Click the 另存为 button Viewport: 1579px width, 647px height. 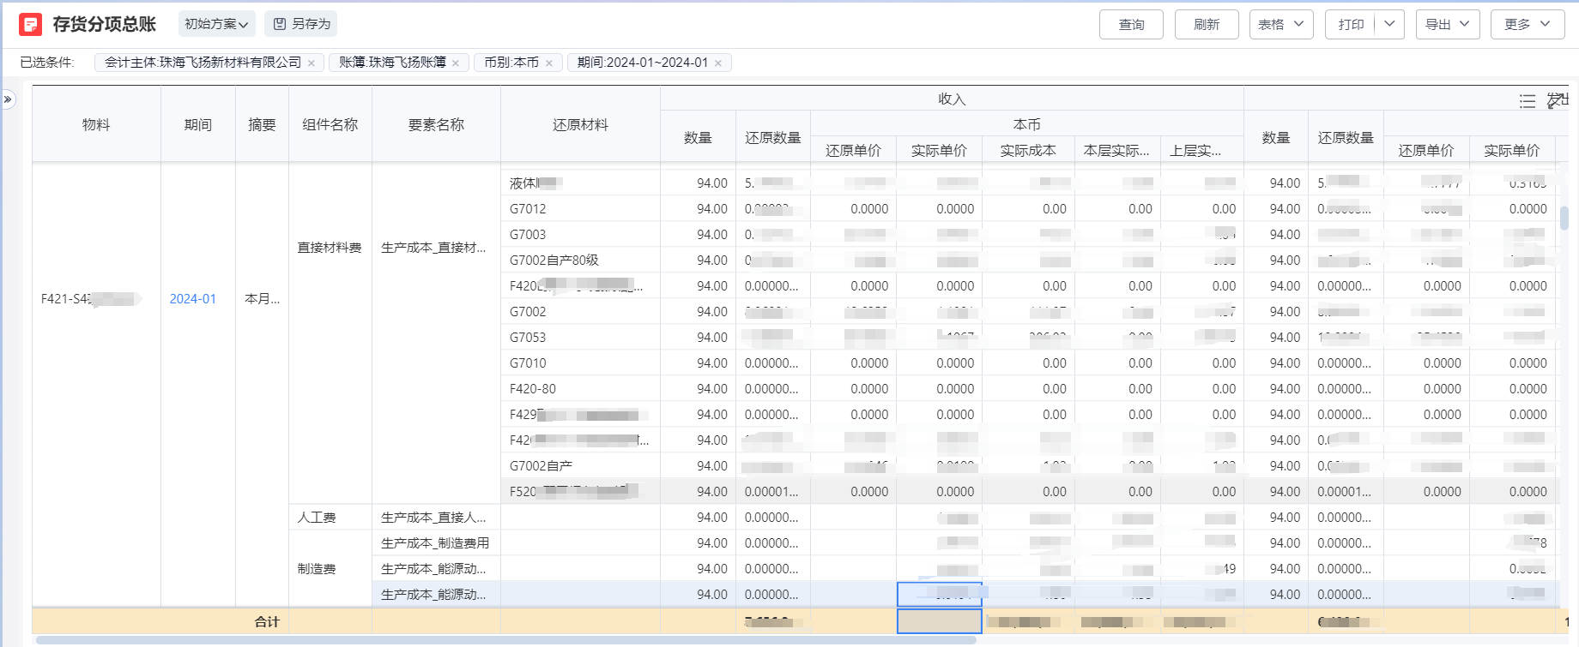[x=301, y=24]
